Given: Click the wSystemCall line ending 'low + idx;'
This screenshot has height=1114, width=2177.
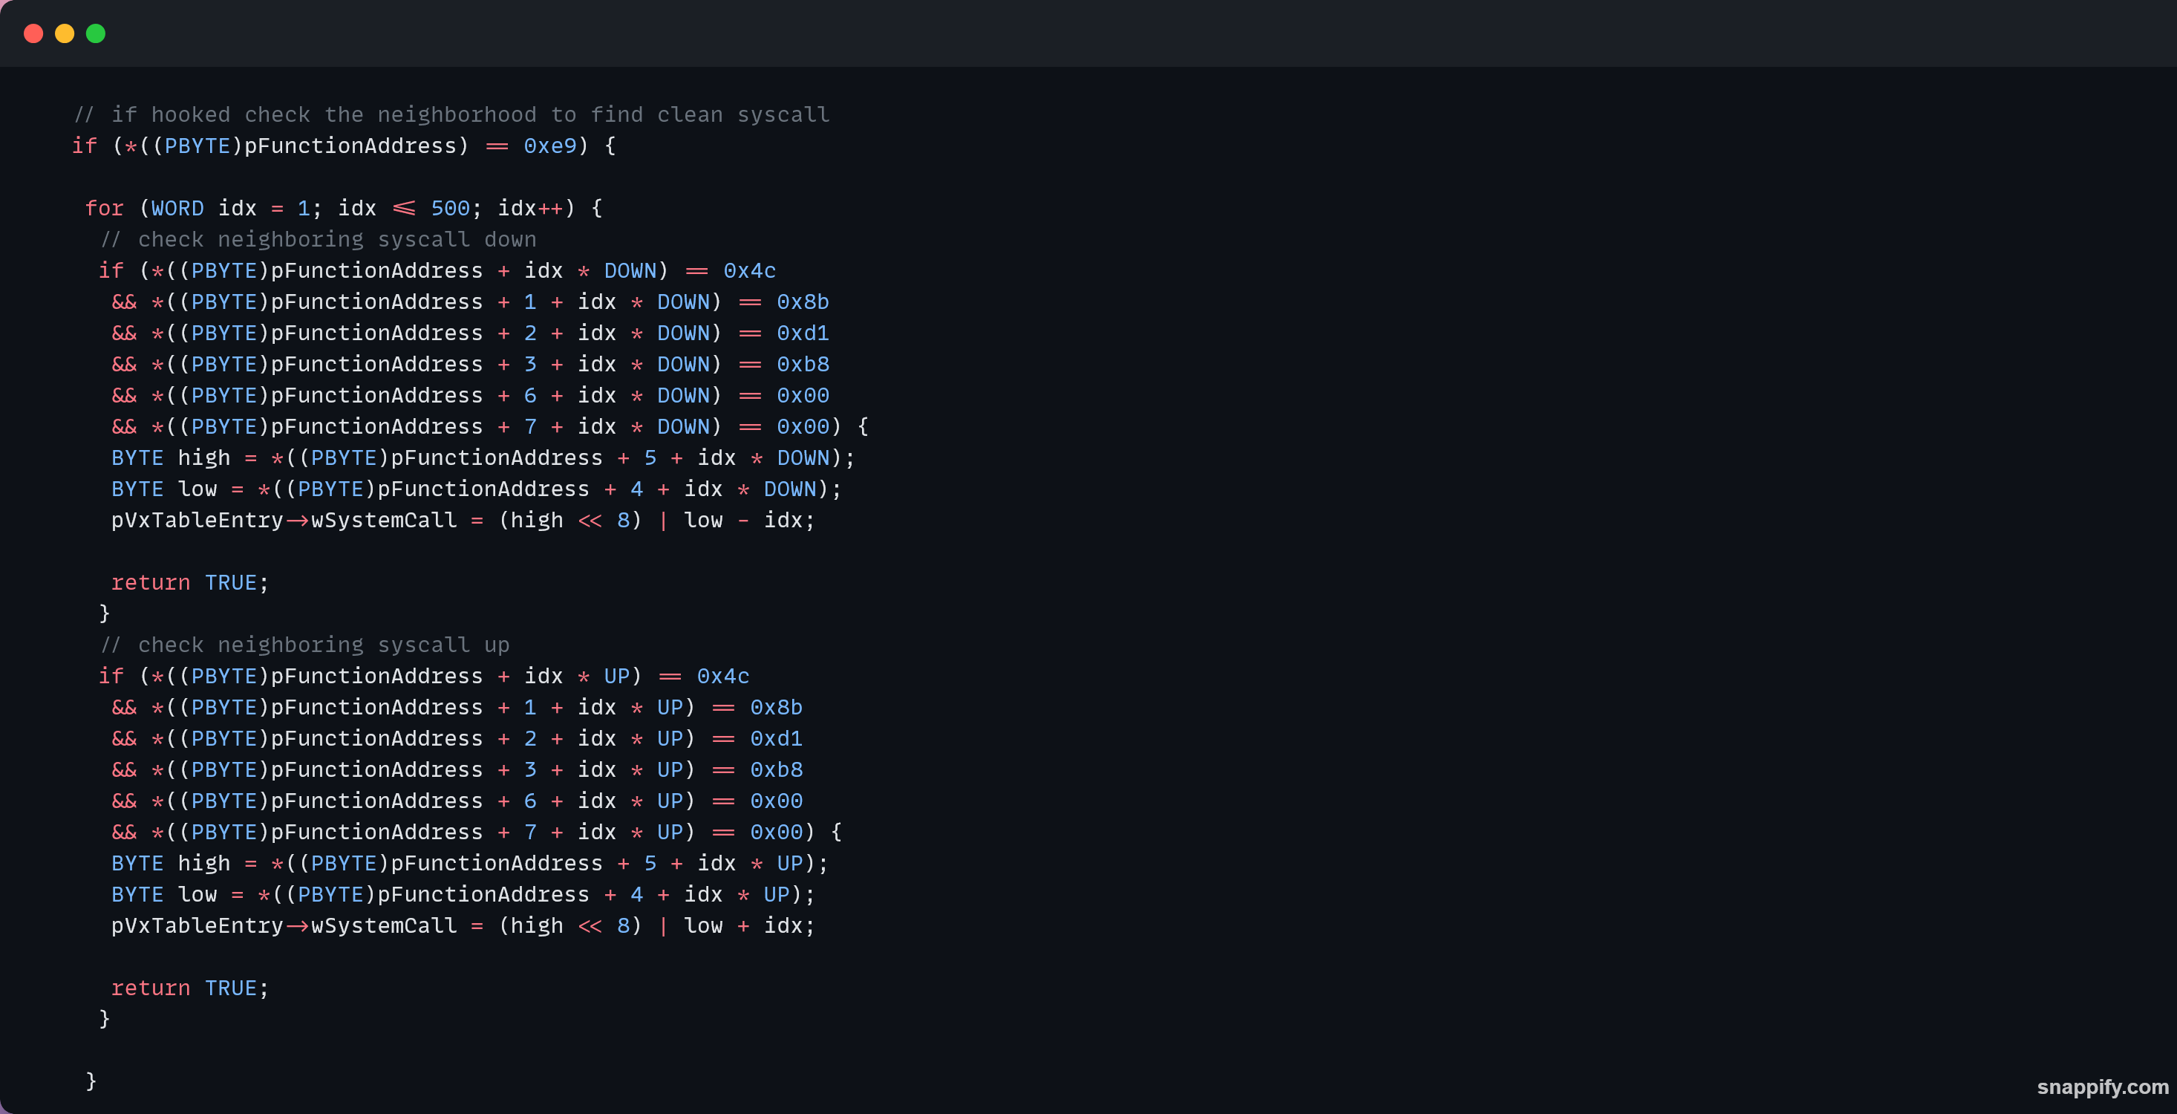Looking at the screenshot, I should coord(463,926).
